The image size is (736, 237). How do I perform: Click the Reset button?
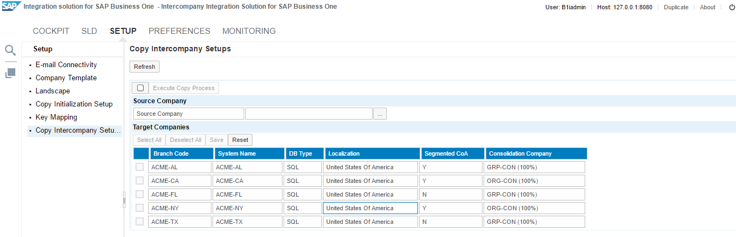coord(240,140)
